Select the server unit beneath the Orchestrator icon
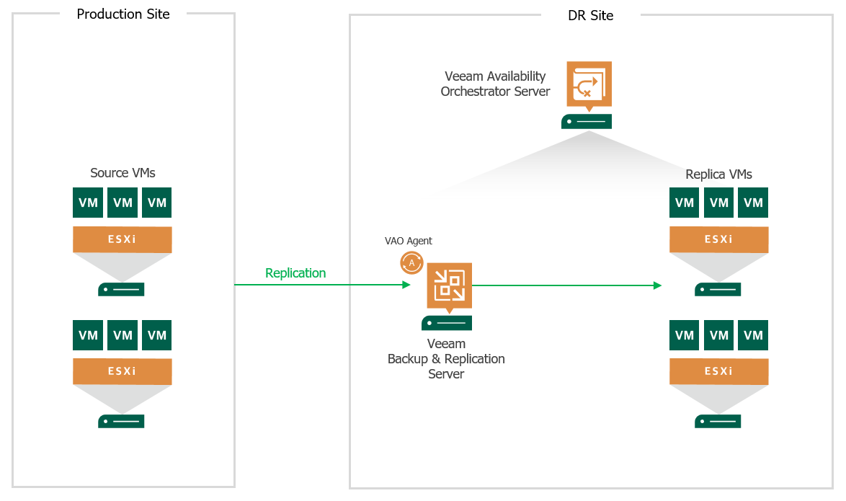846x501 pixels. click(x=587, y=122)
